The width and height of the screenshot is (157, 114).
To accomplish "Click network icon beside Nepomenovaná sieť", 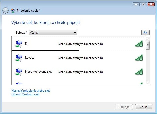I will click(x=18, y=72).
